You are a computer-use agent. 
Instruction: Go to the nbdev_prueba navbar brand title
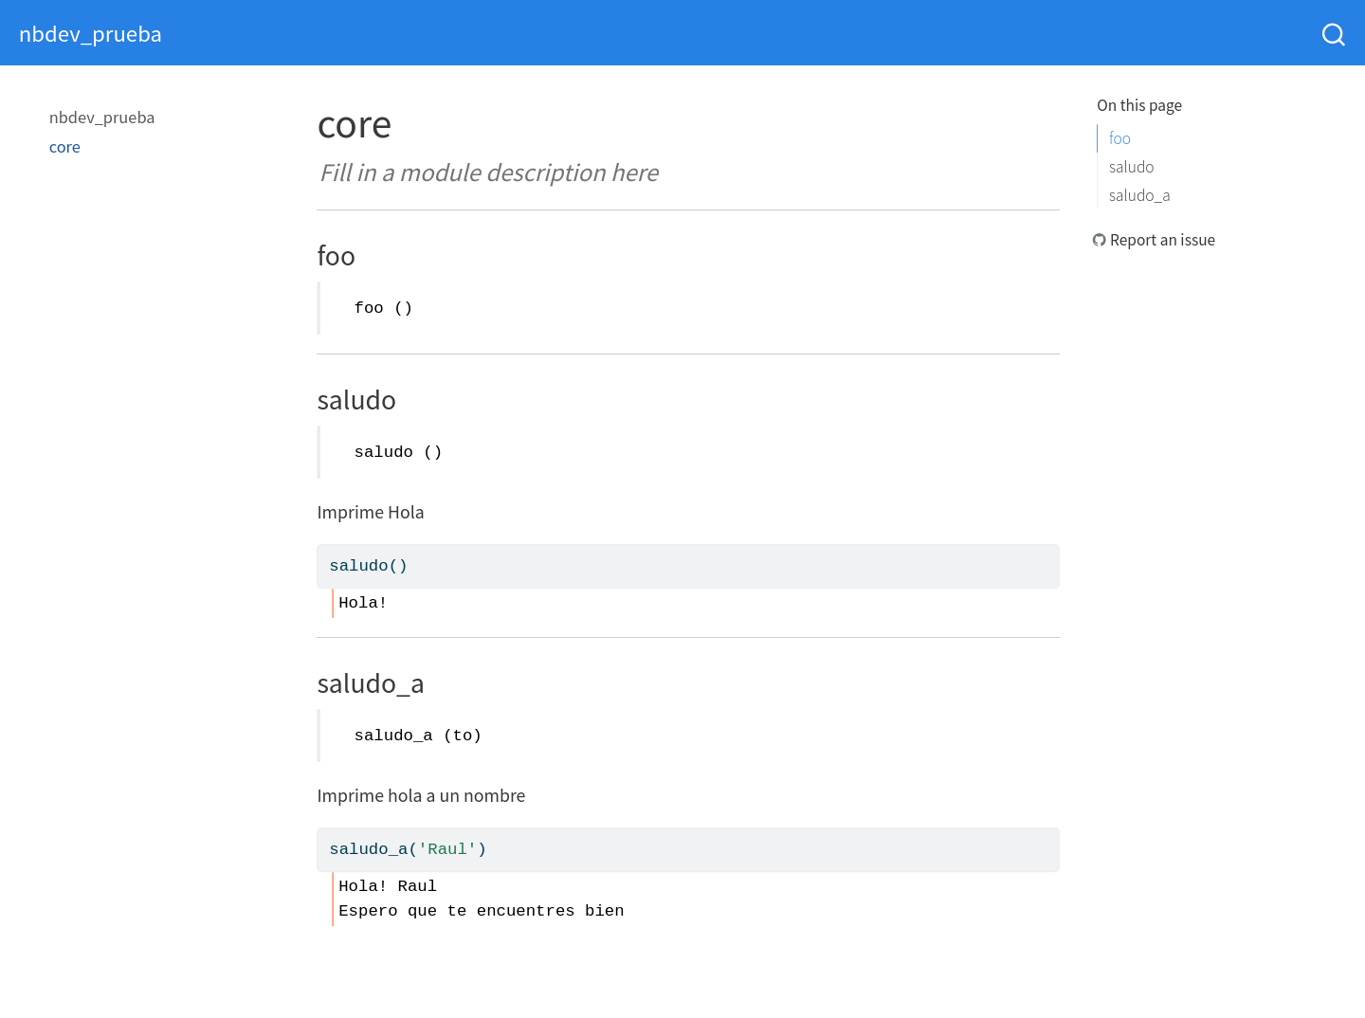pos(90,34)
